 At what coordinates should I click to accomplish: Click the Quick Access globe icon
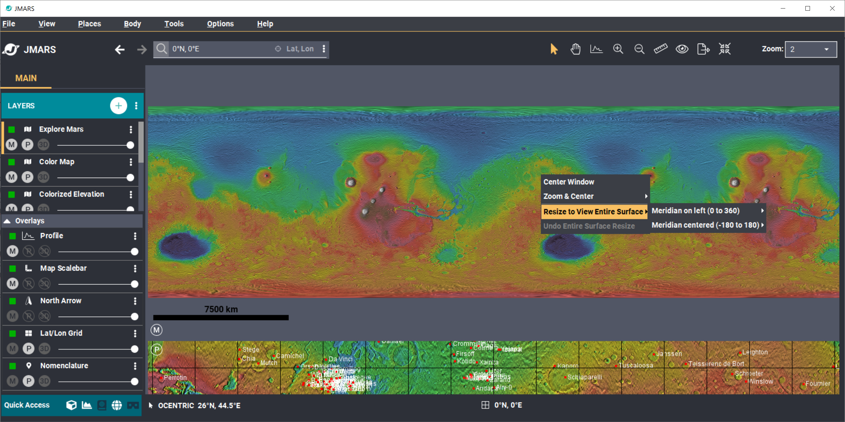(117, 405)
